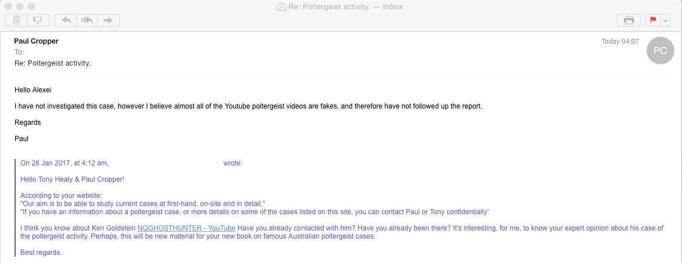Viewport: 682px width, 263px height.
Task: Click the PC contact avatar
Action: (x=660, y=51)
